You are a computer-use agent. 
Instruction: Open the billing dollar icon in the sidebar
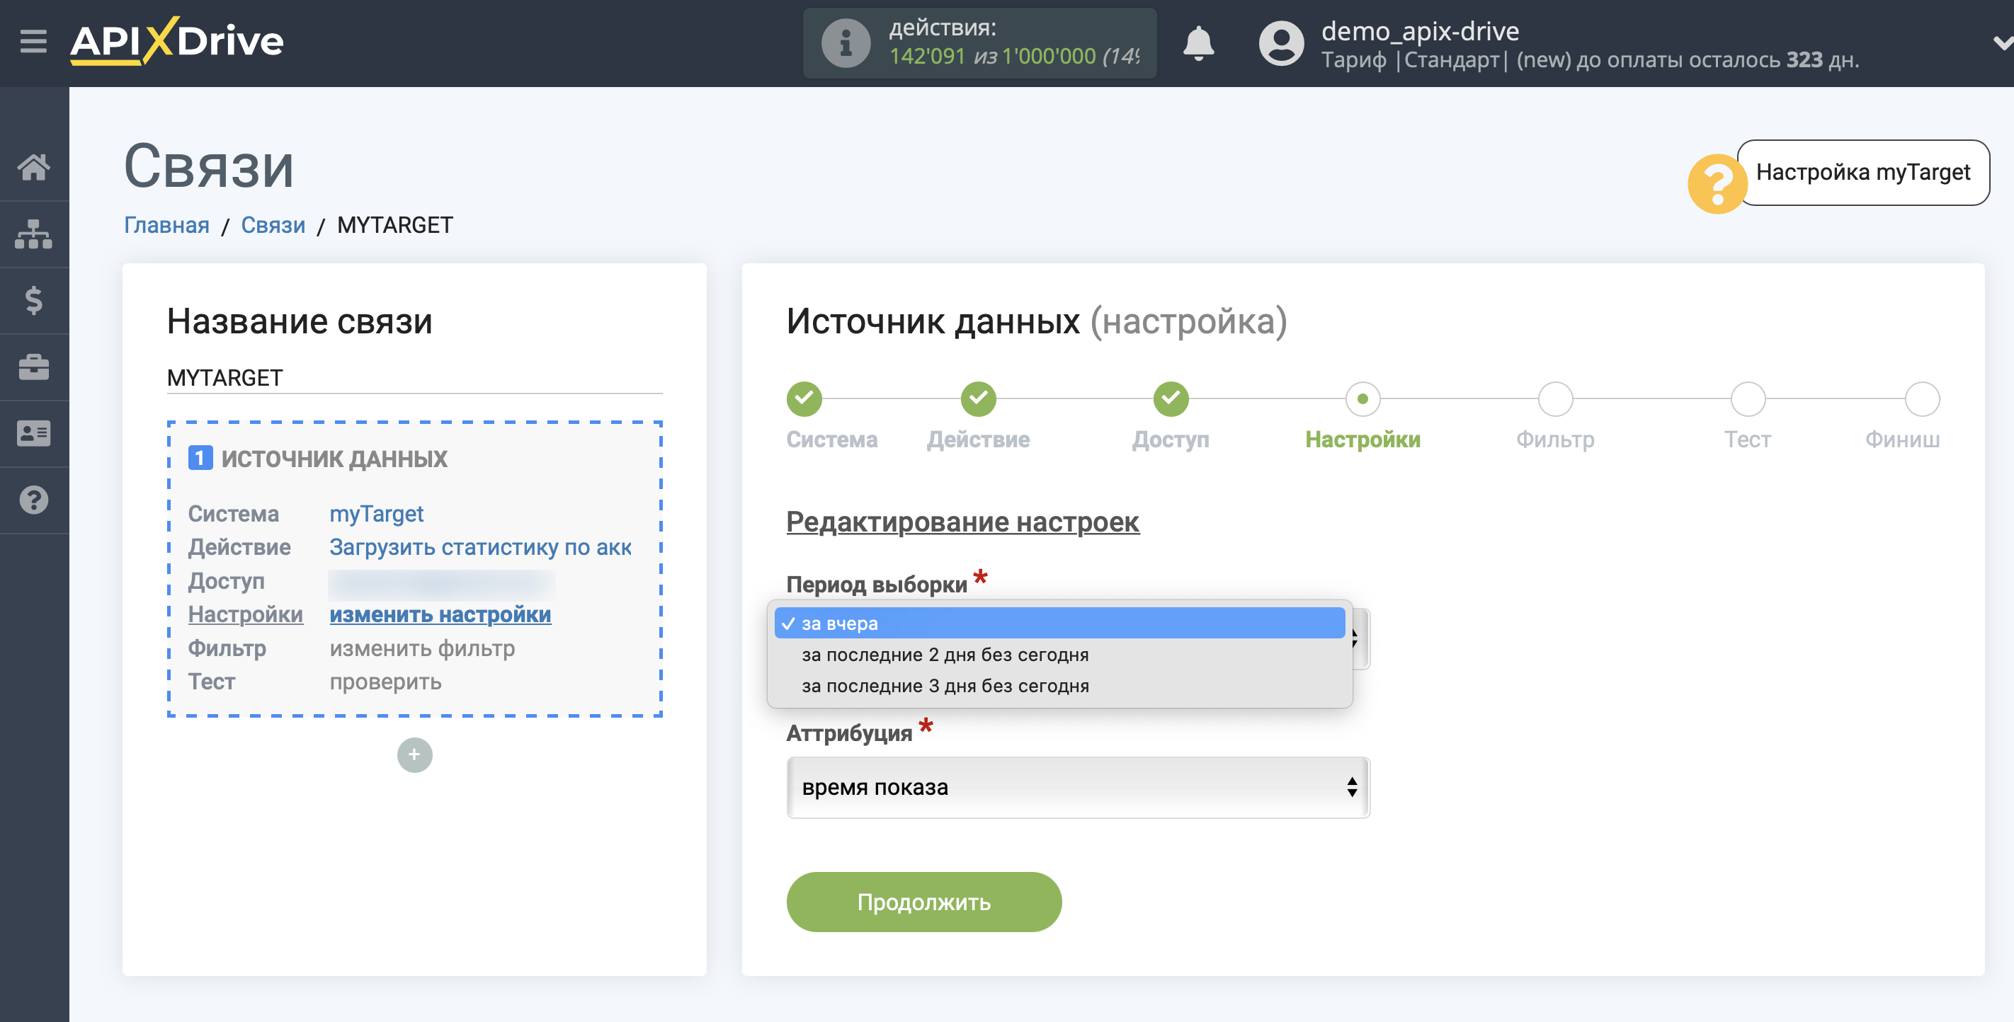[33, 300]
